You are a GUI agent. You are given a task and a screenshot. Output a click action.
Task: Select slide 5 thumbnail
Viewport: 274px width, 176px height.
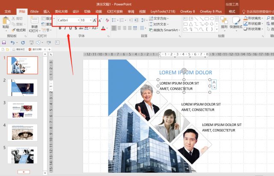coord(22,155)
